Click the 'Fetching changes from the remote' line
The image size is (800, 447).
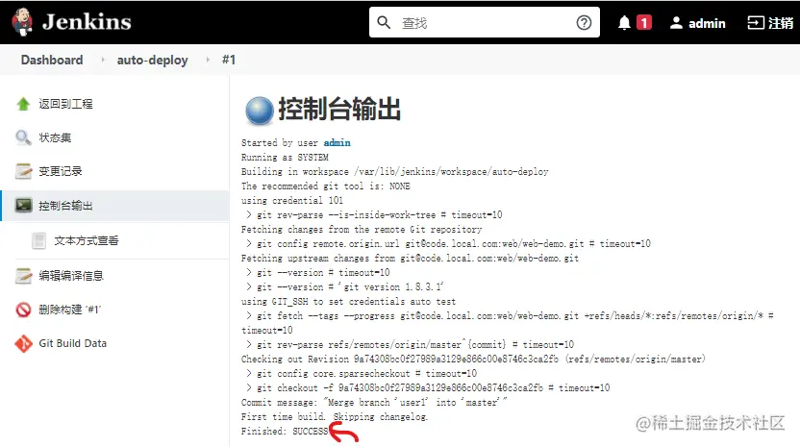[362, 229]
